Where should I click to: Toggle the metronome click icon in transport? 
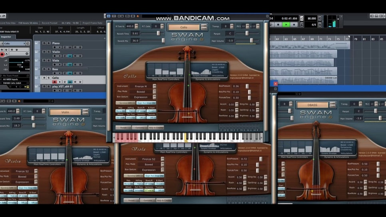pos(302,18)
